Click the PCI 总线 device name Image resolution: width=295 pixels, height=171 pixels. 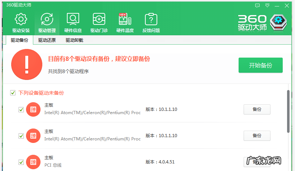(53, 165)
